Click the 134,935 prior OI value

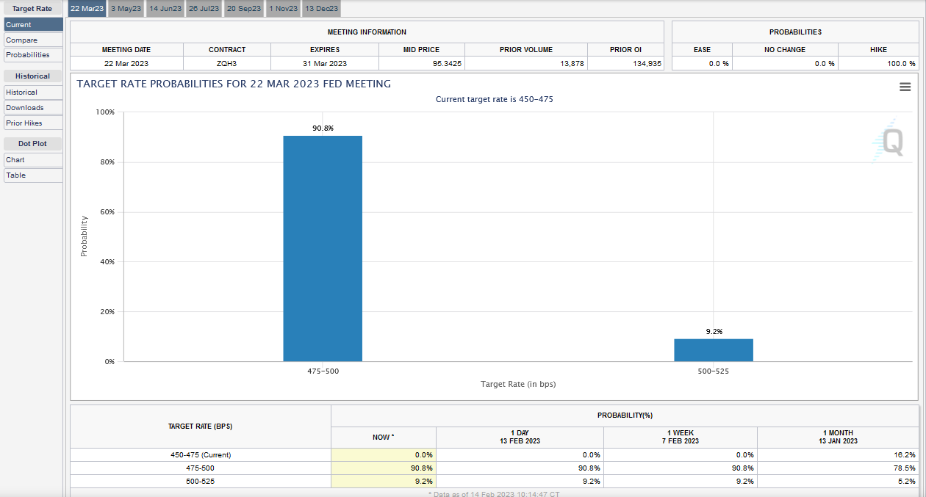pyautogui.click(x=646, y=64)
